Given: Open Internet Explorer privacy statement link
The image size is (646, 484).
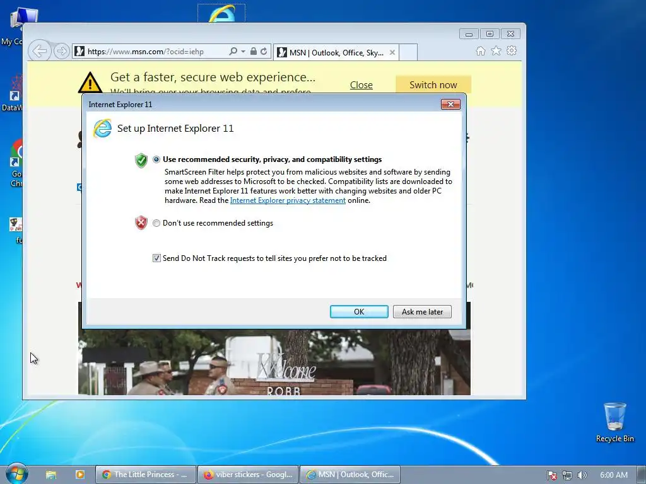Looking at the screenshot, I should point(288,200).
